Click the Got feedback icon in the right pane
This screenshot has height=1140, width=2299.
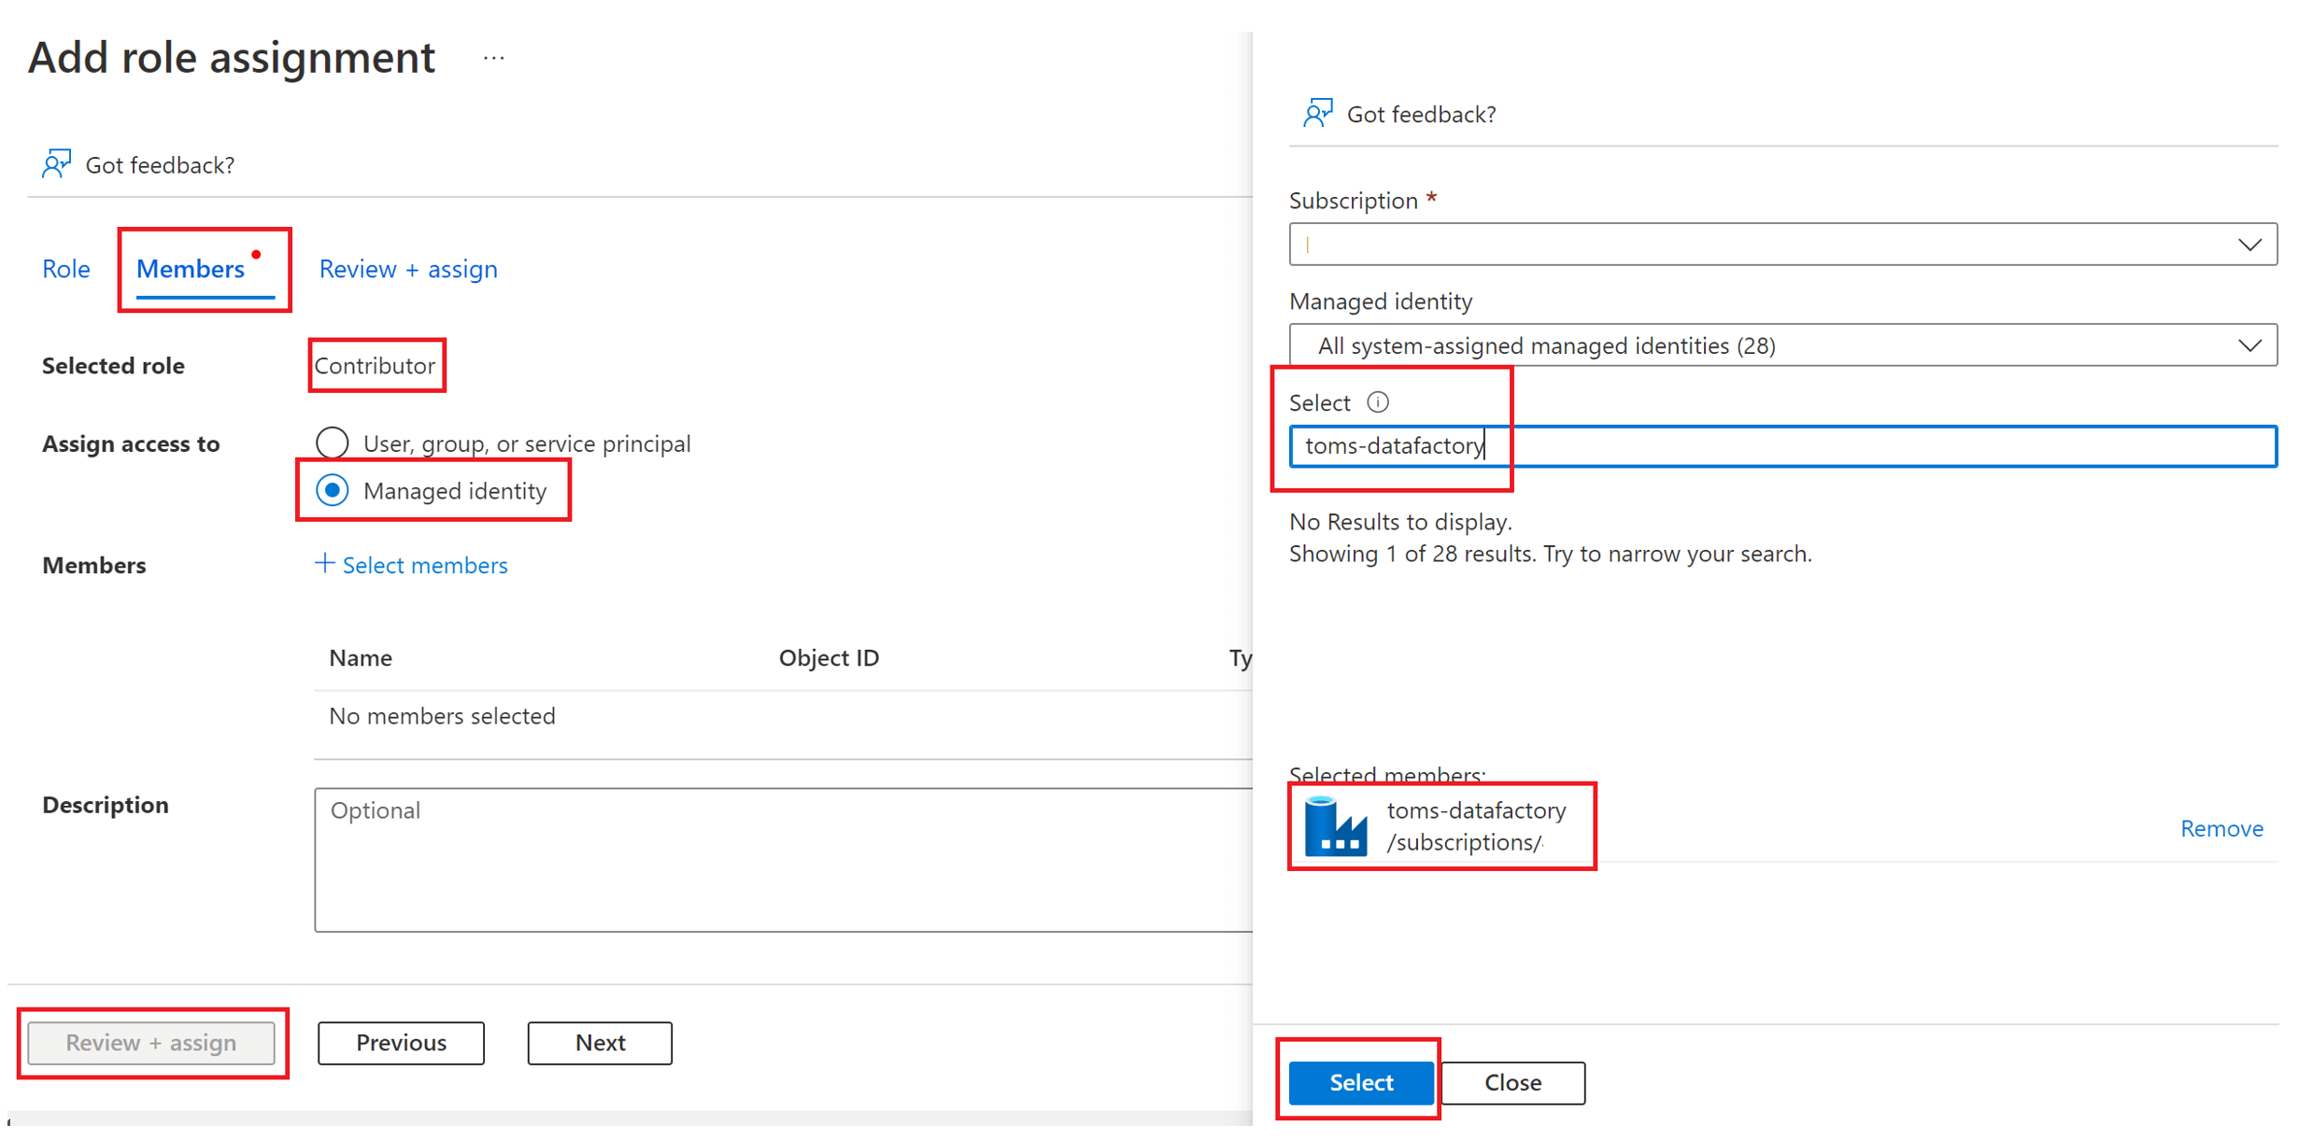pyautogui.click(x=1399, y=113)
